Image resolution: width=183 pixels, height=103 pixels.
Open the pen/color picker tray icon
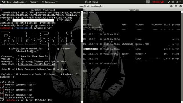pyautogui.click(x=169, y=2)
